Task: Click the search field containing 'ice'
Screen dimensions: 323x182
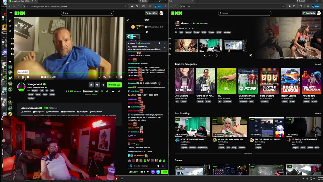Action: (x=87, y=13)
